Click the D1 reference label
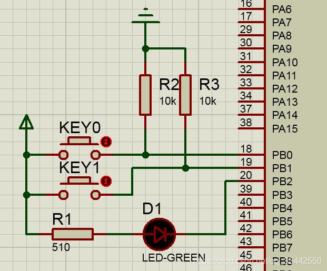This screenshot has width=327, height=271. pyautogui.click(x=152, y=209)
